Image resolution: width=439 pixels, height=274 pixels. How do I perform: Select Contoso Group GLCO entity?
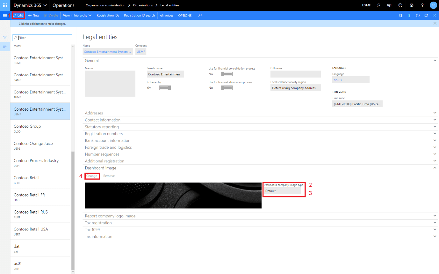(x=40, y=128)
